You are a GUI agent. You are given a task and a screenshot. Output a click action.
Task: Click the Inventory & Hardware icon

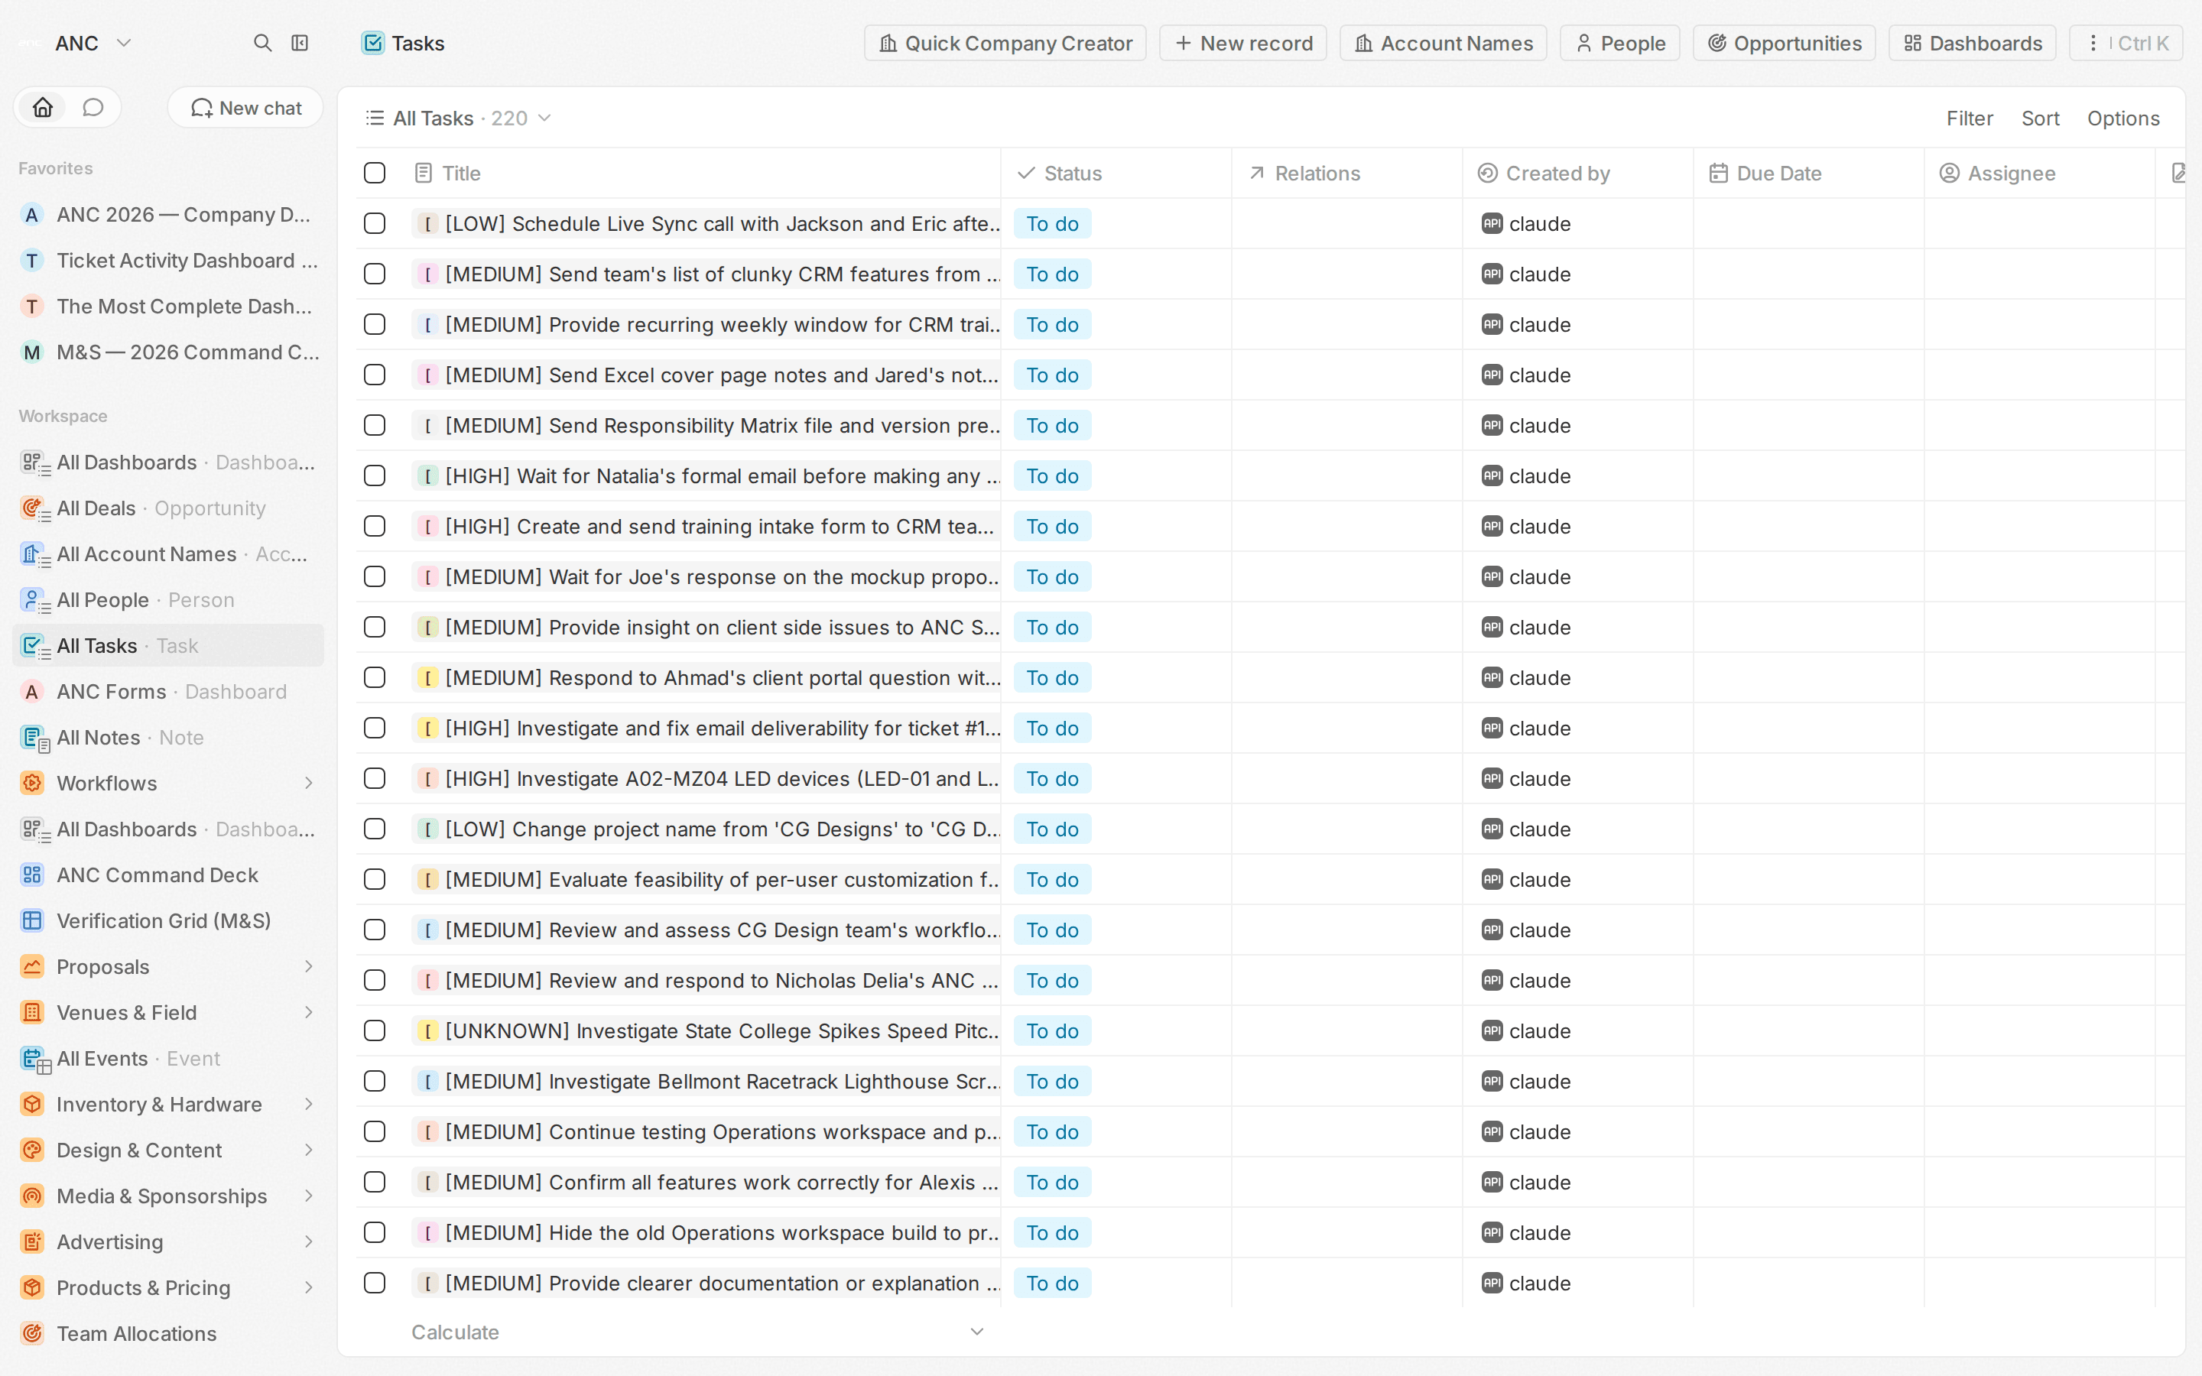point(32,1105)
